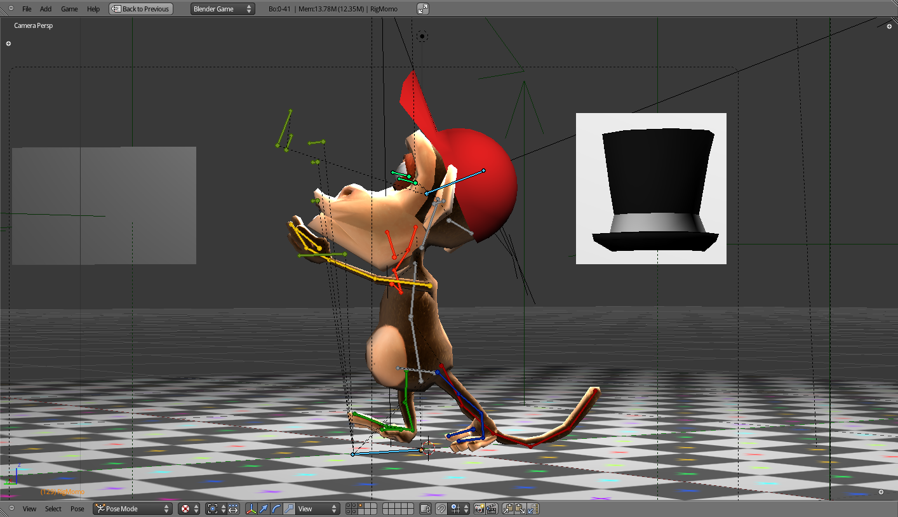898x517 pixels.
Task: Select the scale manipulator icon
Action: pyautogui.click(x=289, y=509)
